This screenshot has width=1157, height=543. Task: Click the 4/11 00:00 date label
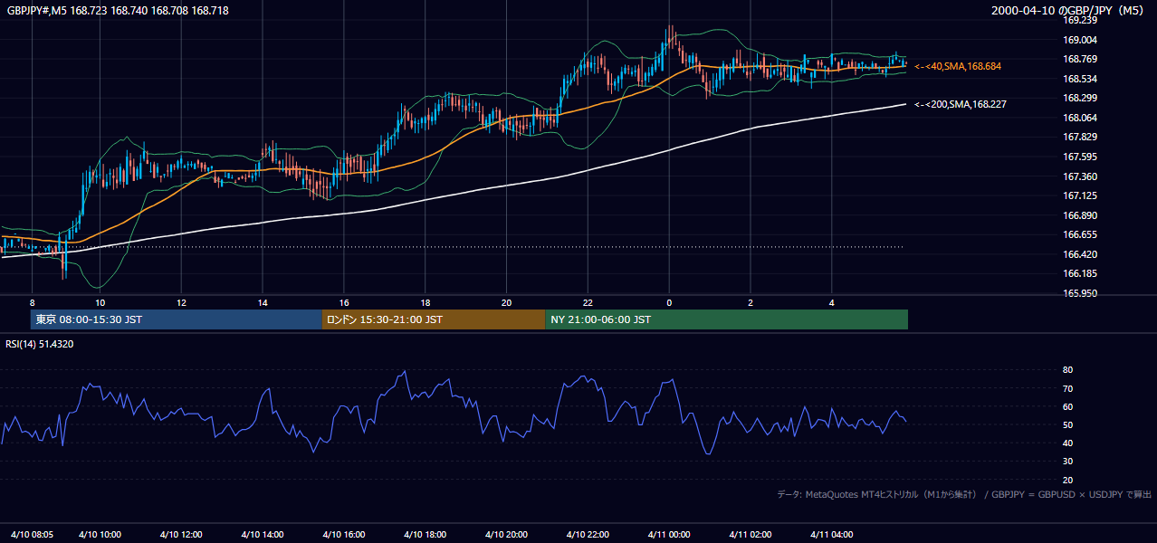669,534
